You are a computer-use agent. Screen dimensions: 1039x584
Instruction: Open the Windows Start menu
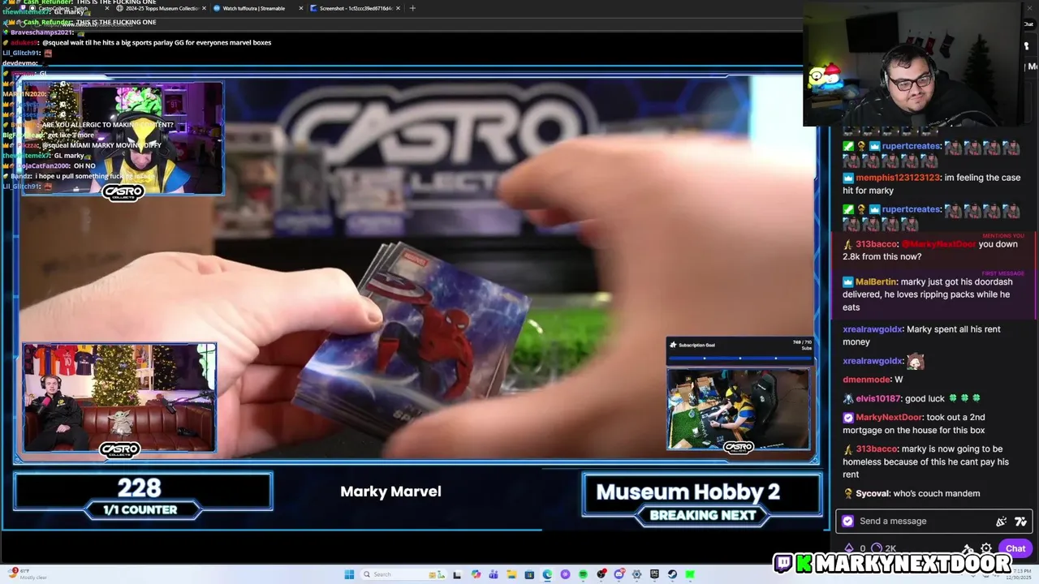point(349,574)
